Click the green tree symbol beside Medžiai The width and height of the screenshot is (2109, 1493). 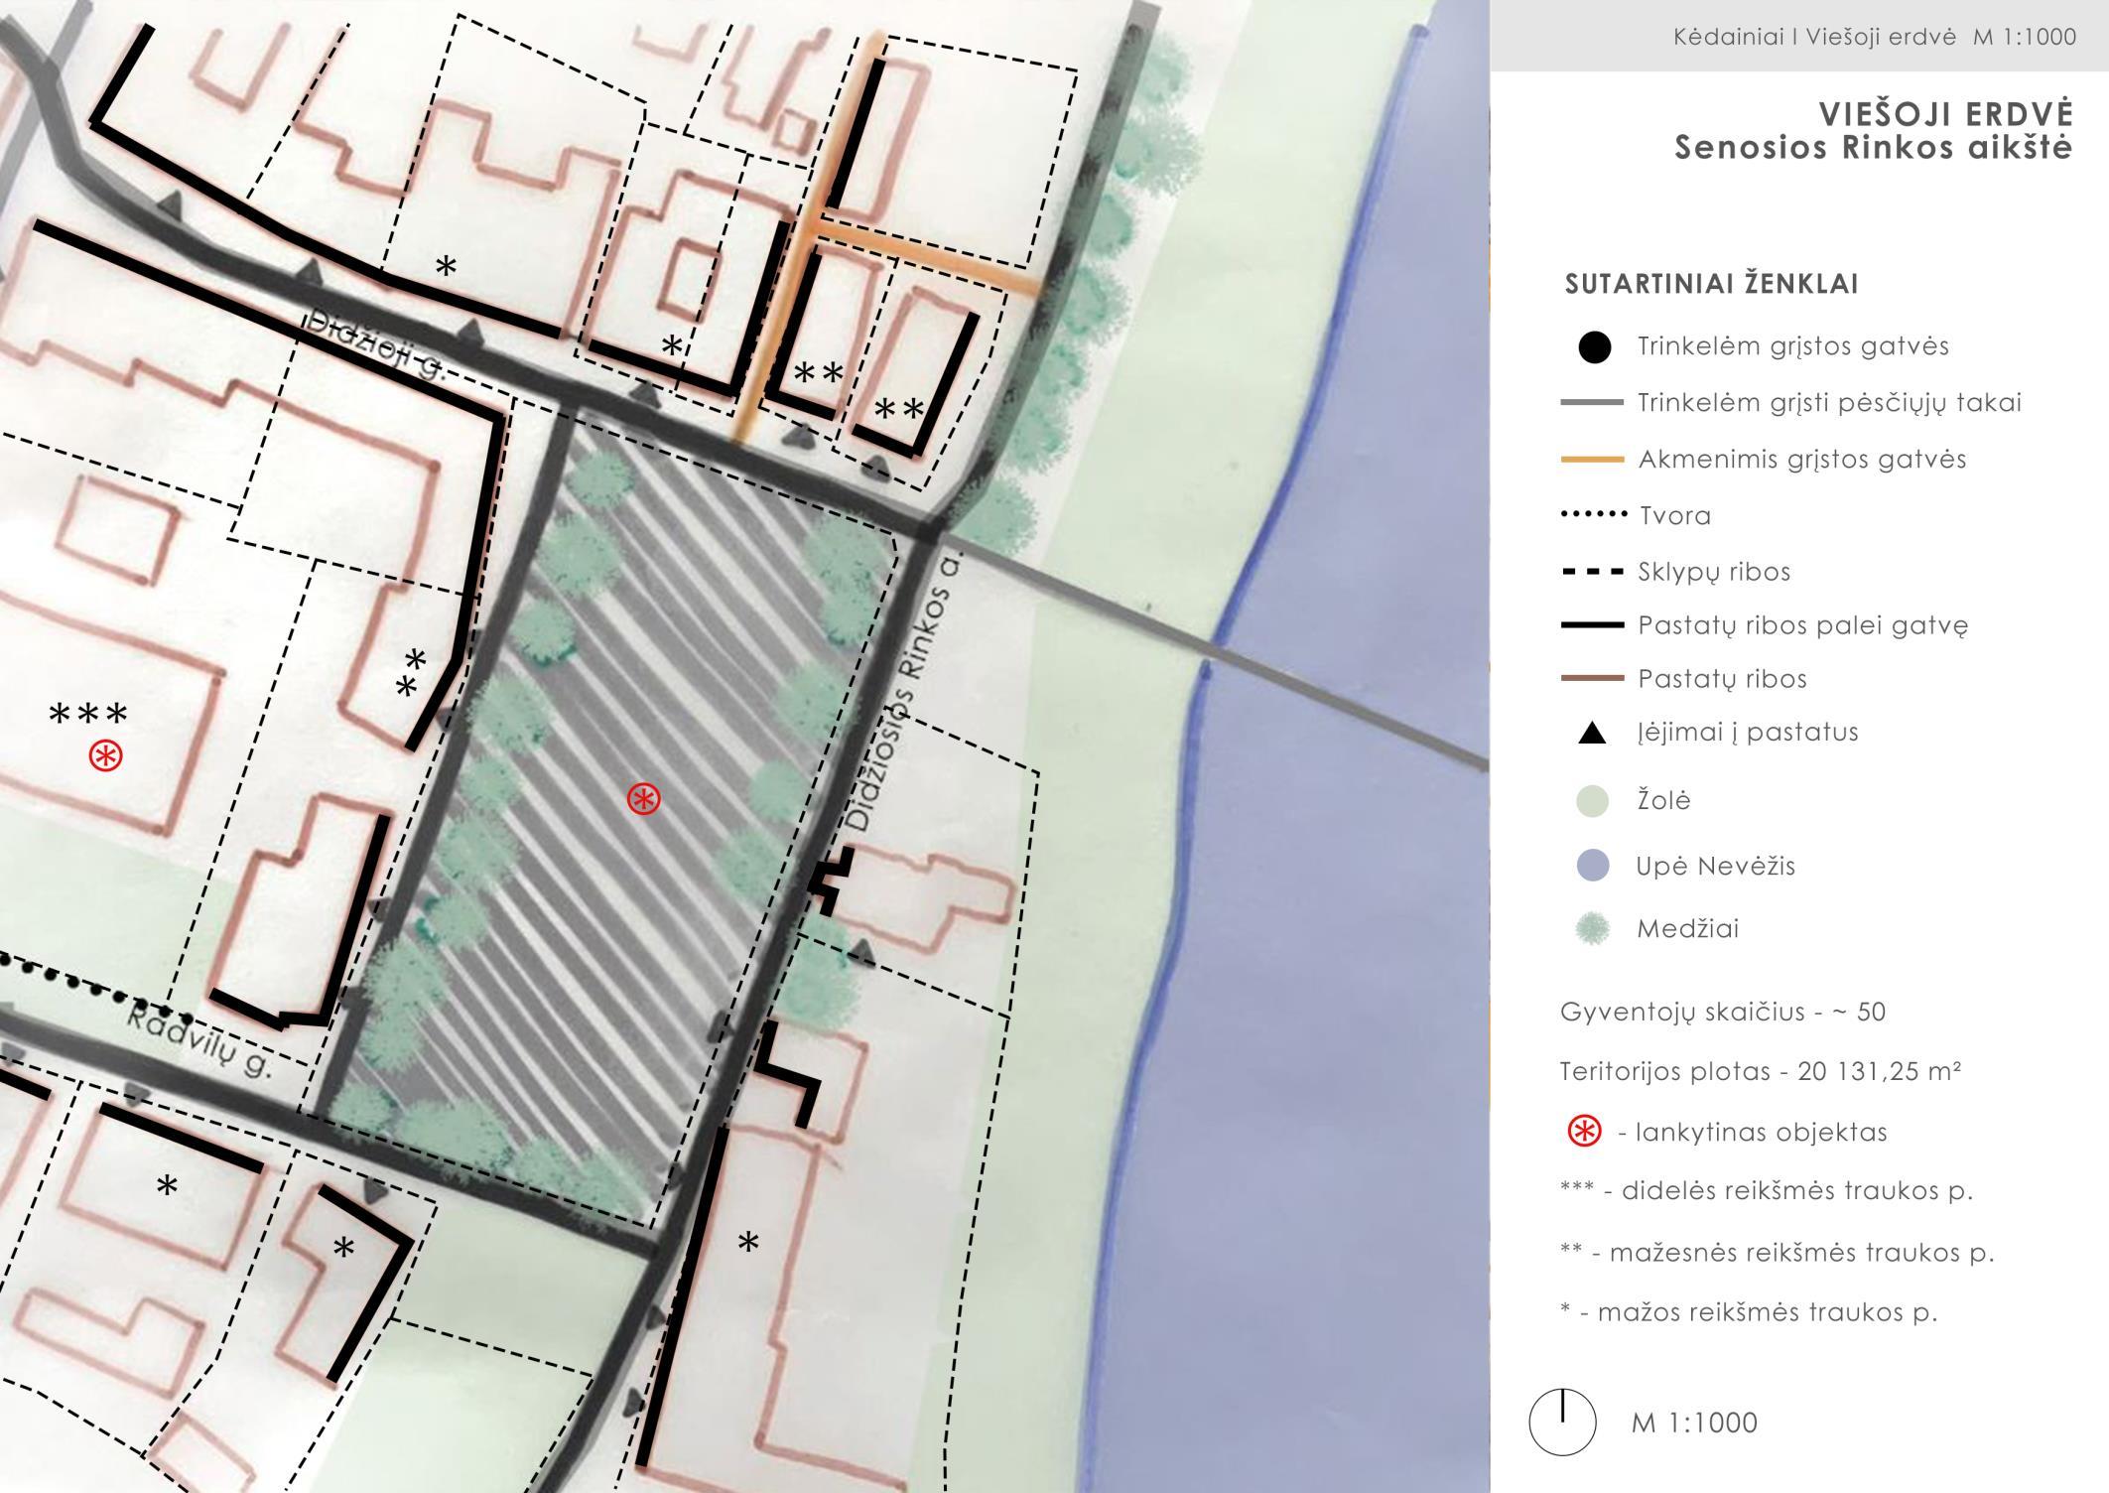pos(1593,929)
